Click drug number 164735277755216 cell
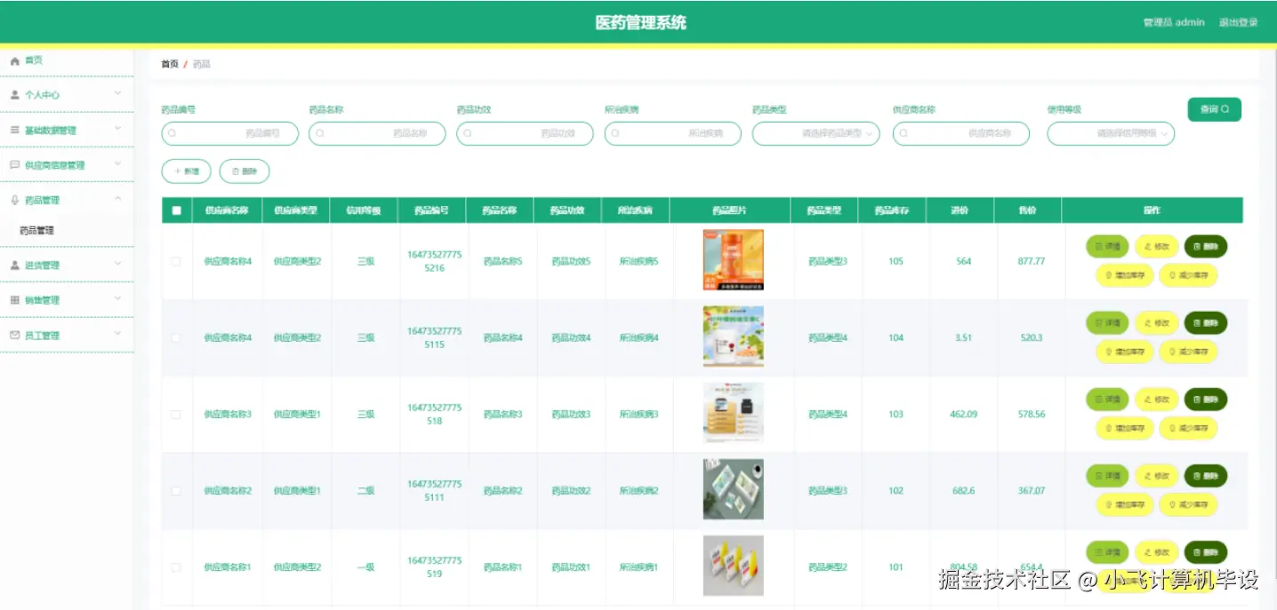The width and height of the screenshot is (1277, 610). pos(434,261)
